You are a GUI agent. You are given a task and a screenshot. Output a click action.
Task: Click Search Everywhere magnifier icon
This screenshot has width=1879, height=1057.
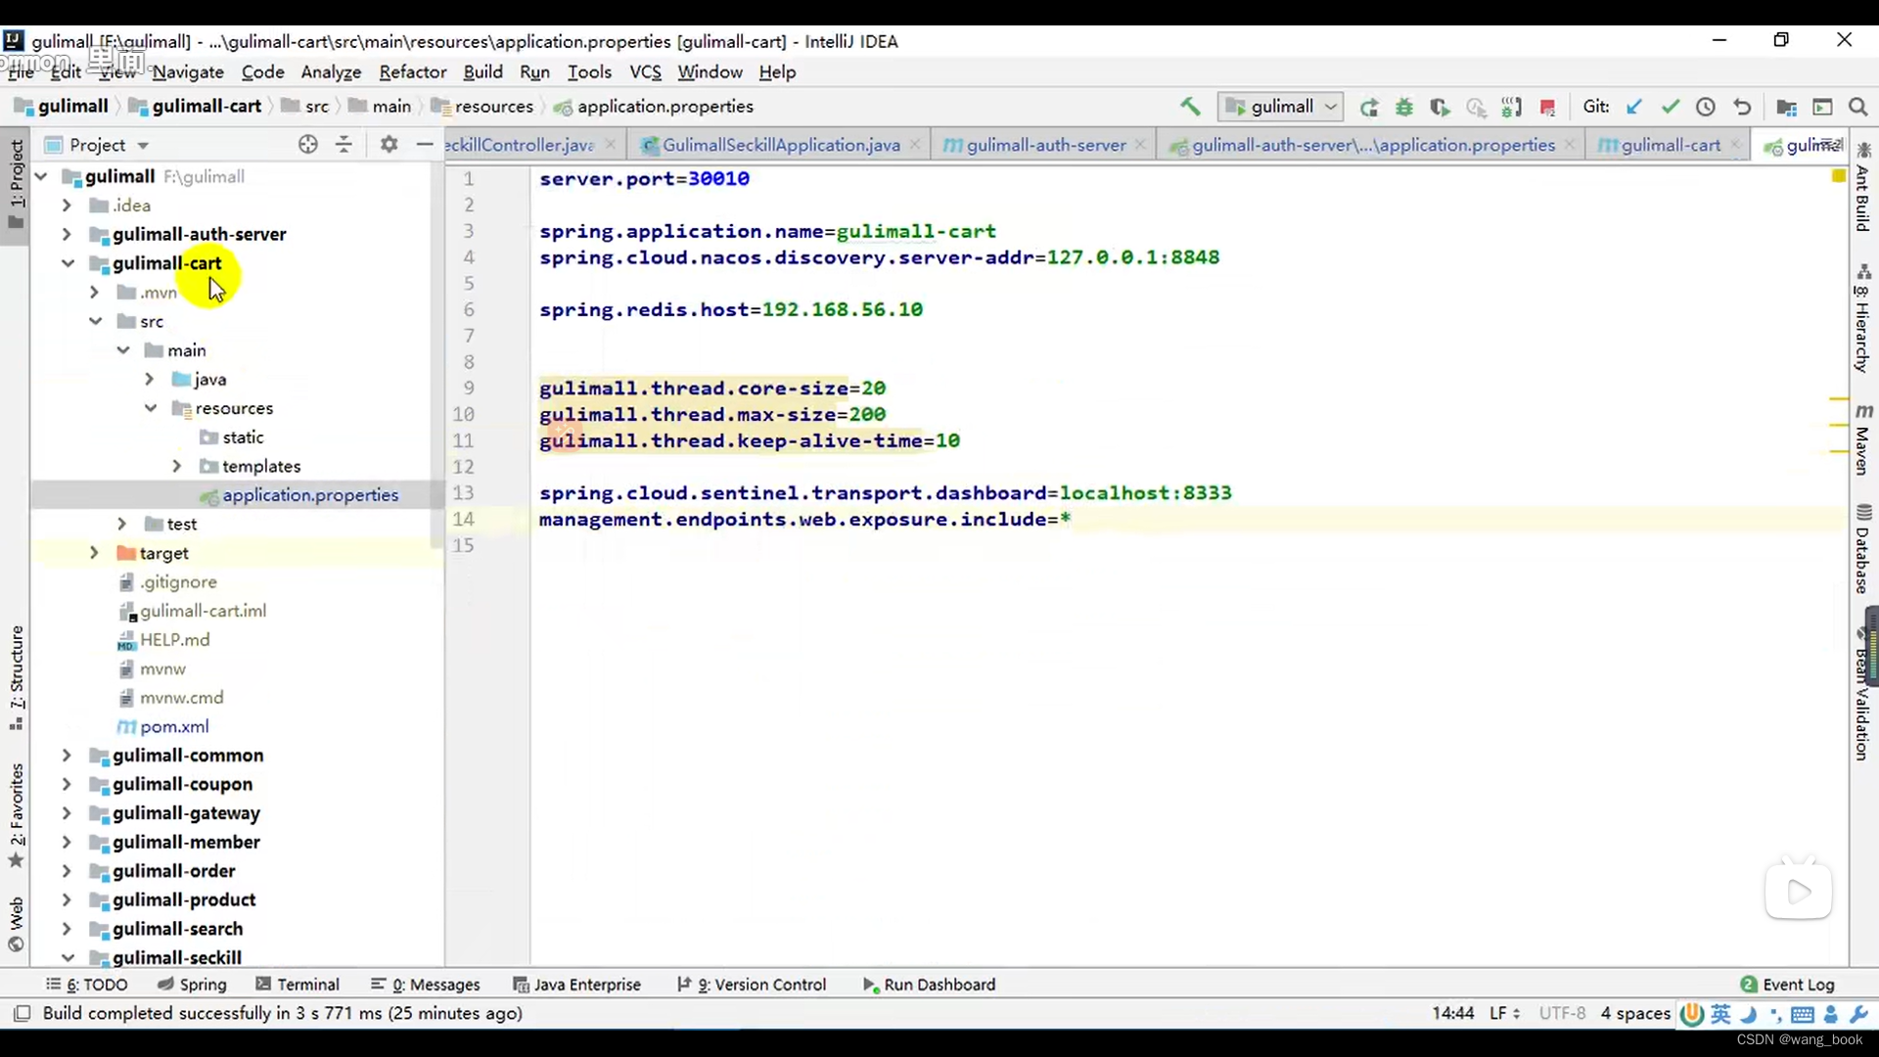[x=1858, y=107]
